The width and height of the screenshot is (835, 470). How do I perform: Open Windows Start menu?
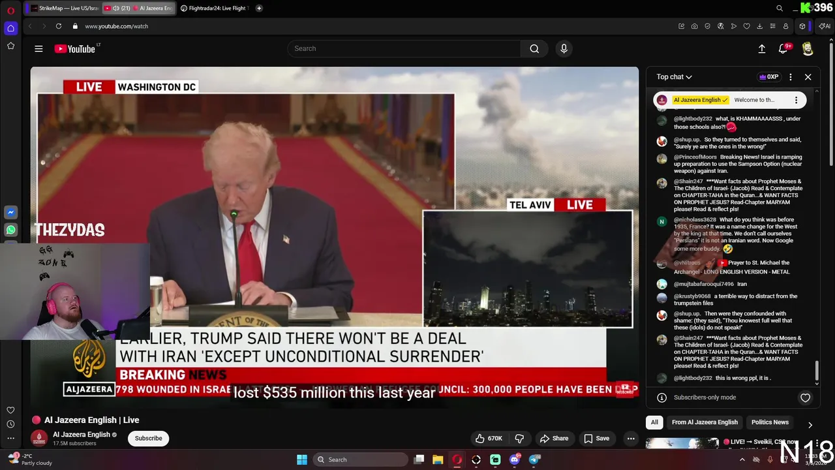click(302, 460)
